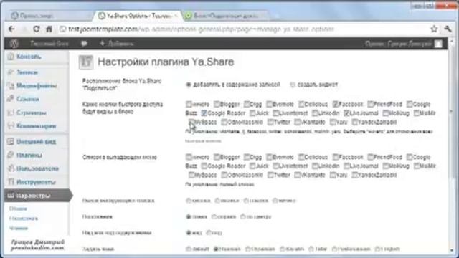Open Добавить (add new) in admin bar
Image resolution: width=459 pixels, height=258 pixels.
click(x=116, y=44)
